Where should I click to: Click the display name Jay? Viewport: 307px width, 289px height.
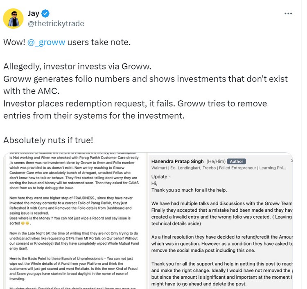click(34, 14)
